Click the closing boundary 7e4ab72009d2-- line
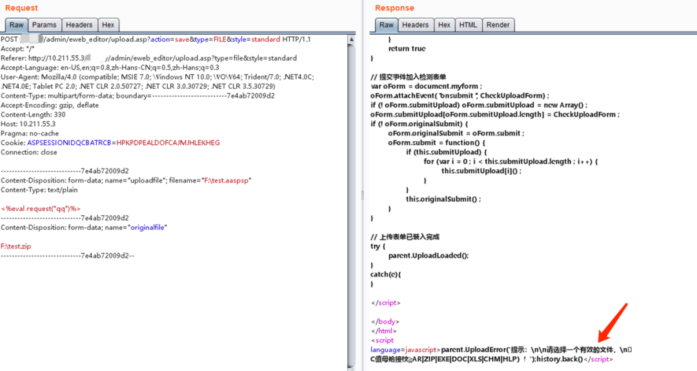 click(67, 256)
